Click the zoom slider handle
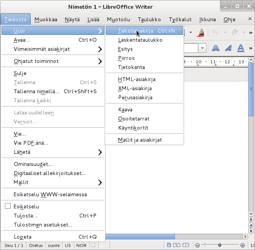 [220, 245]
